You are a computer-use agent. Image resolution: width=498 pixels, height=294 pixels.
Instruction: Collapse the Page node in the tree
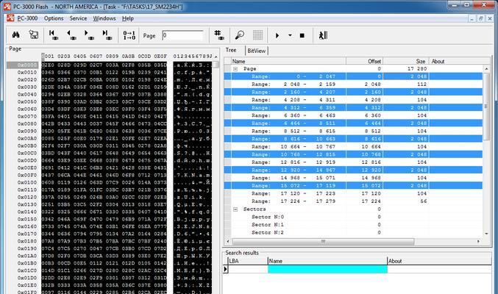point(235,68)
